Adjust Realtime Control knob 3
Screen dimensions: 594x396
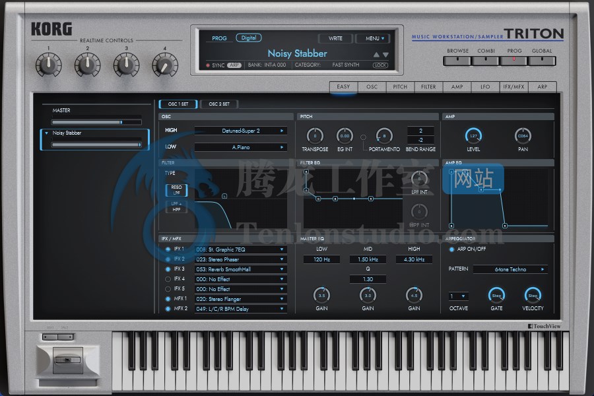pos(127,65)
